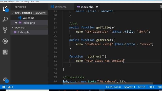Click the EXPLORER panel title
This screenshot has height=91, width=162.
20,7
